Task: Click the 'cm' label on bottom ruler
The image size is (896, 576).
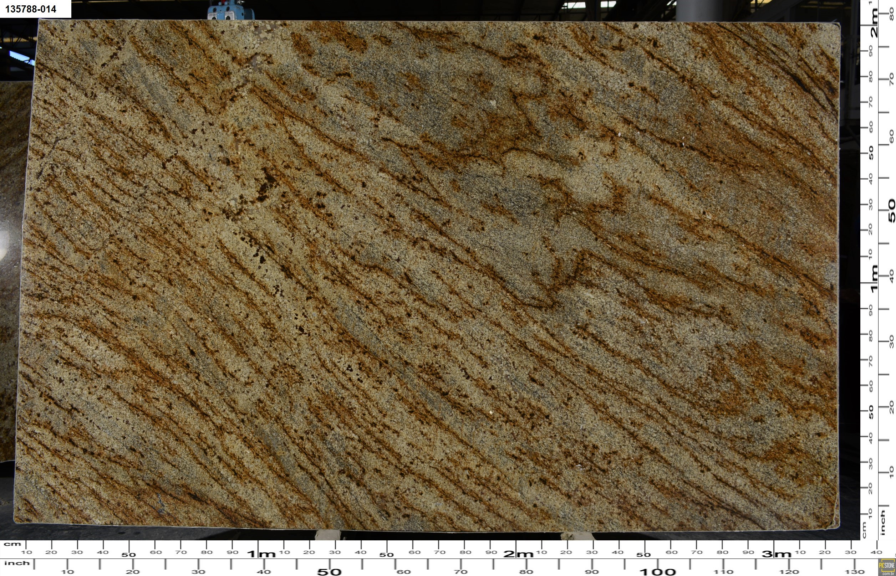Action: tap(12, 544)
